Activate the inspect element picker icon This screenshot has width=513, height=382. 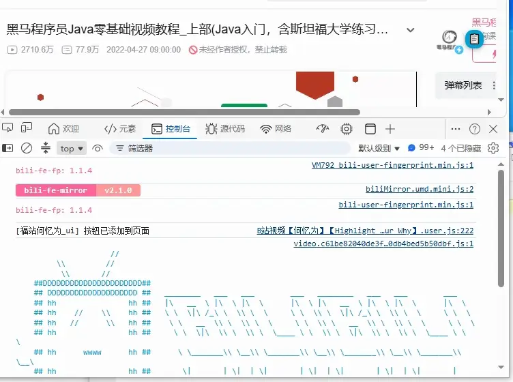pyautogui.click(x=8, y=128)
